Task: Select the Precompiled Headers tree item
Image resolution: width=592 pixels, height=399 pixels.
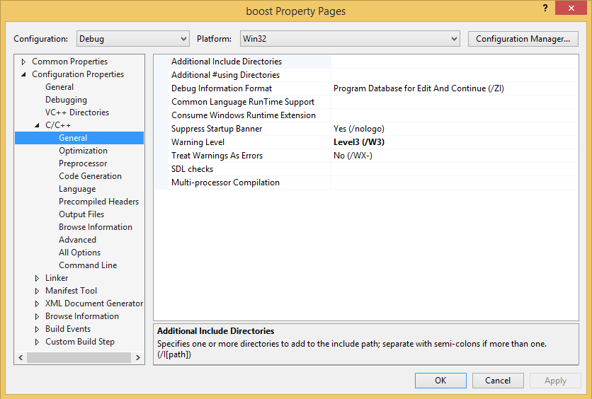Action: tap(98, 202)
